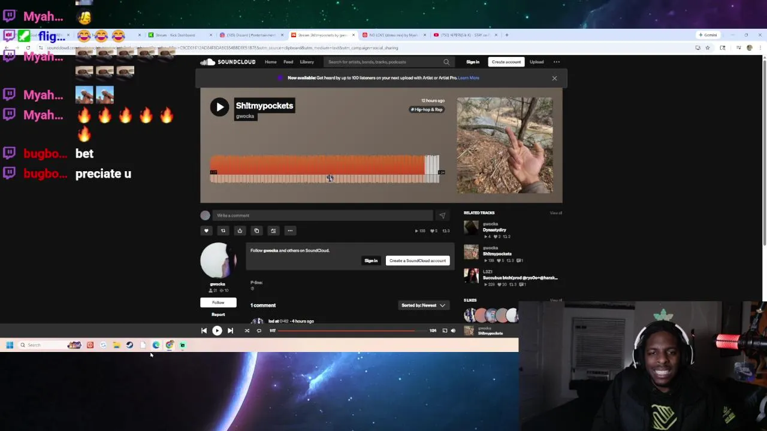
Task: Open the three-dot settings menu in the SoundCloud header
Action: 557,62
